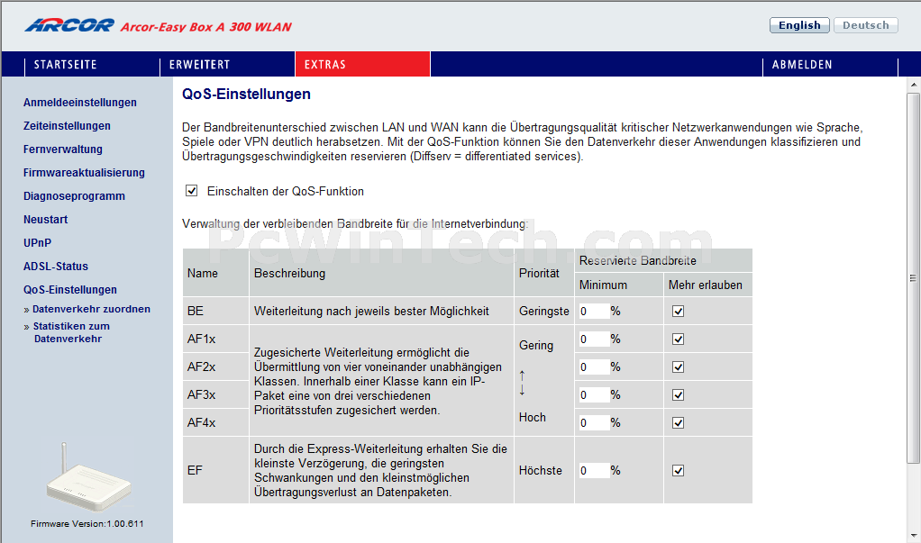The image size is (921, 543).
Task: Toggle 'Mehr erlauben' checkbox for AF1x row
Action: click(x=678, y=339)
